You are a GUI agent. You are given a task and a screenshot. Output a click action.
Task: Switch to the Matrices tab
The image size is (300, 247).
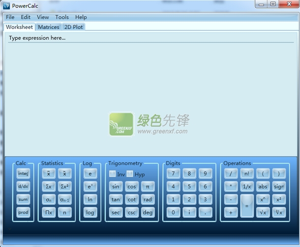(x=49, y=27)
